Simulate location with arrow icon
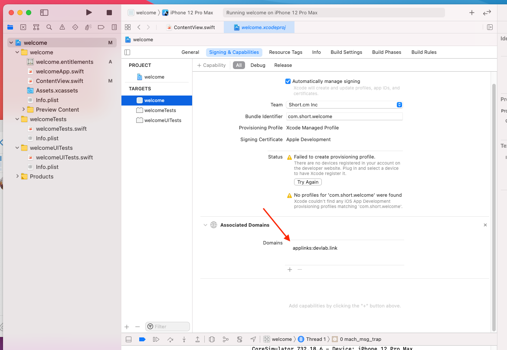The image size is (507, 350). point(253,339)
